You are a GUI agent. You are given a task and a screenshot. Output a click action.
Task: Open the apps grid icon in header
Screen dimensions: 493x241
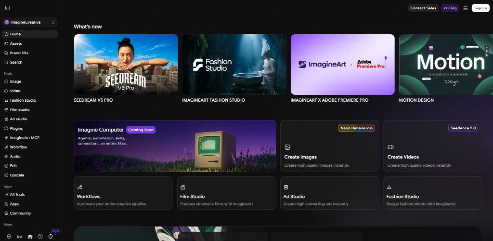pos(466,8)
